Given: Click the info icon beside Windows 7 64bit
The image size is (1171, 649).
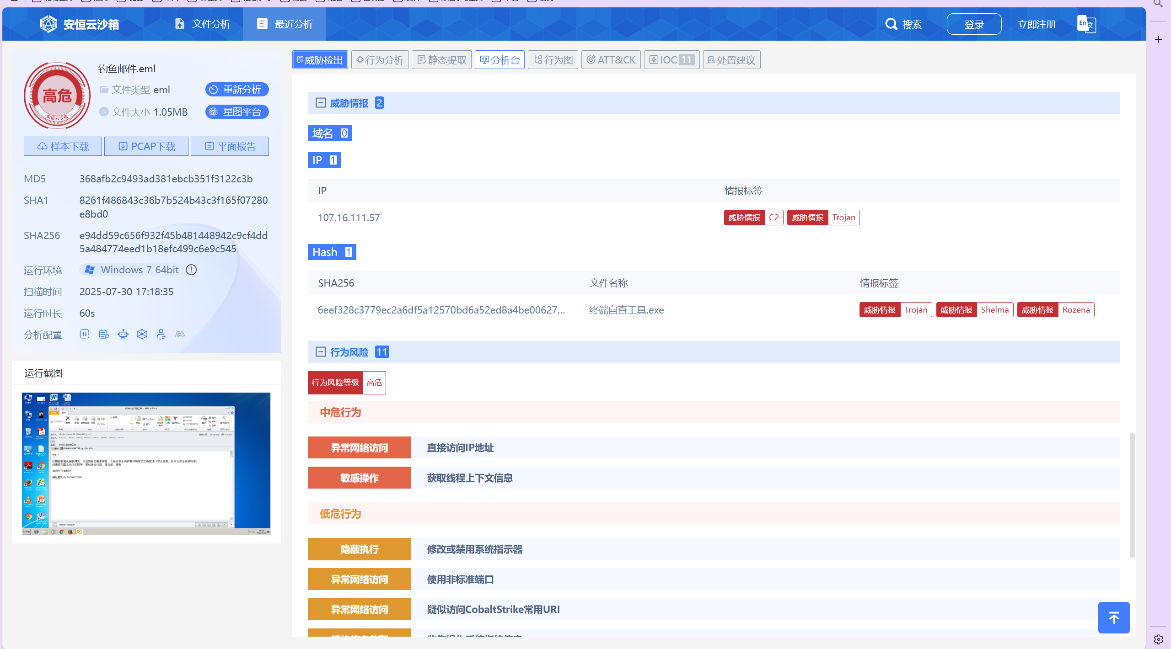Looking at the screenshot, I should pos(191,270).
